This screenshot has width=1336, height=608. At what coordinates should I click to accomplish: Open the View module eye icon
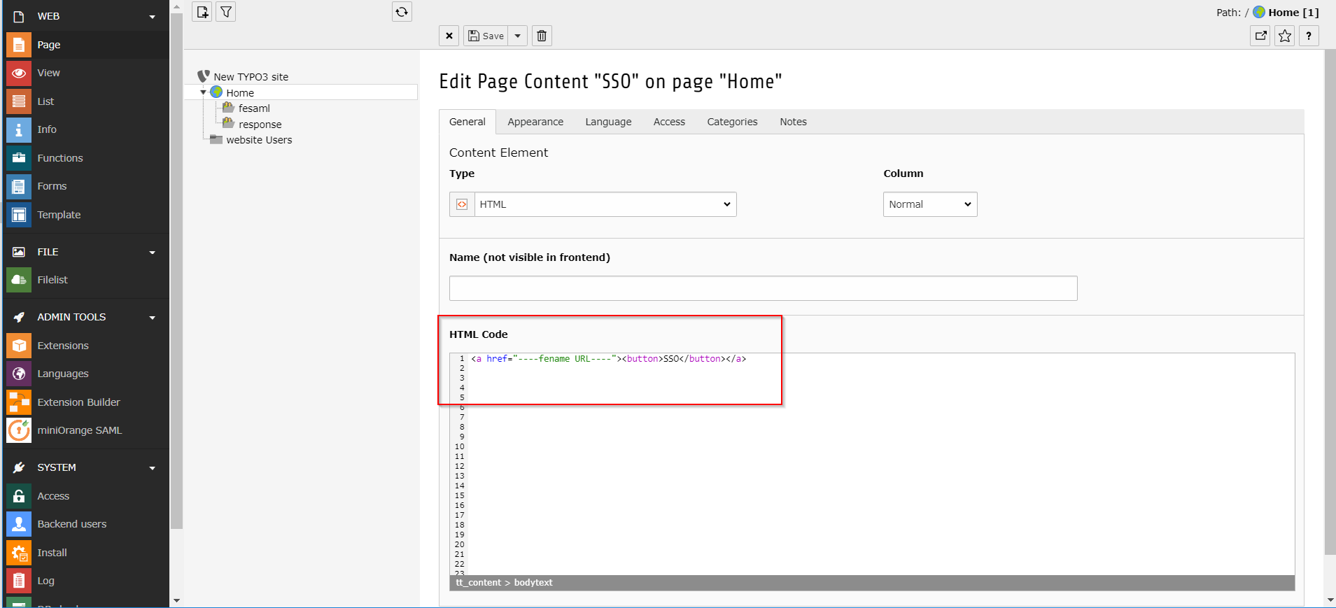point(19,73)
